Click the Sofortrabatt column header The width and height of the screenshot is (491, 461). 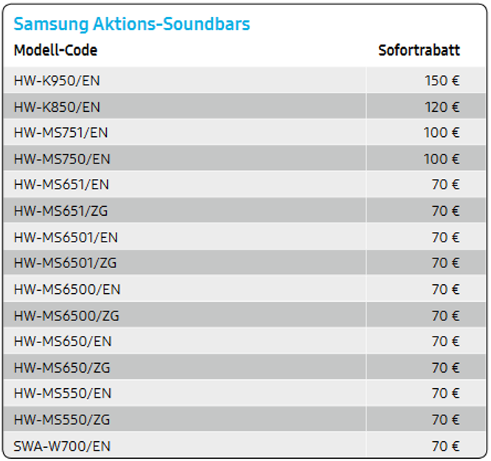pos(419,50)
